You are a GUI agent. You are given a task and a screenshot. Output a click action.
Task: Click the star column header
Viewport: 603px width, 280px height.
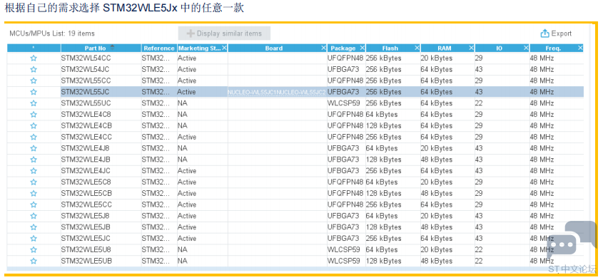[34, 48]
